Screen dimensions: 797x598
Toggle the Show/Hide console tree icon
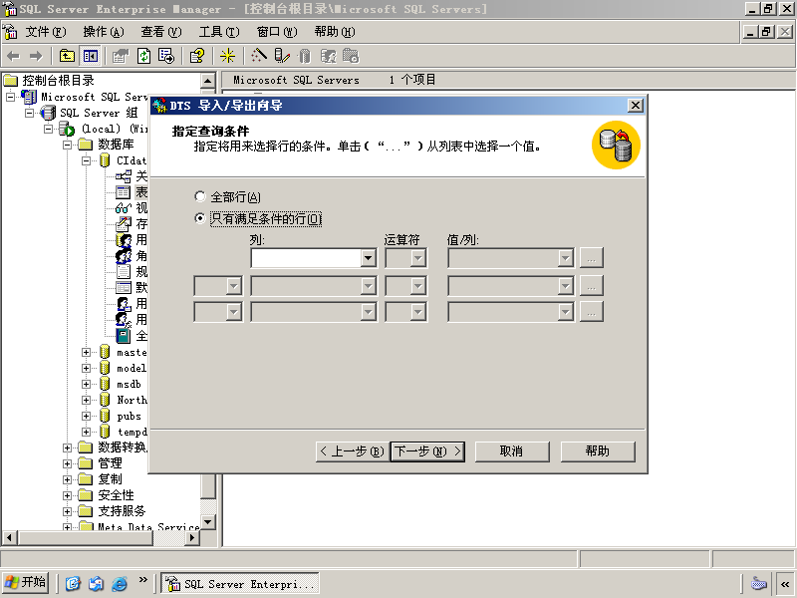coord(91,56)
